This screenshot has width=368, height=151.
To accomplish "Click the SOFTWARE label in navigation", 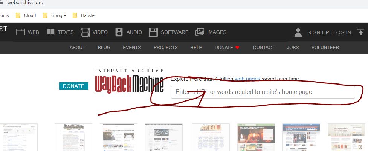I will (175, 32).
